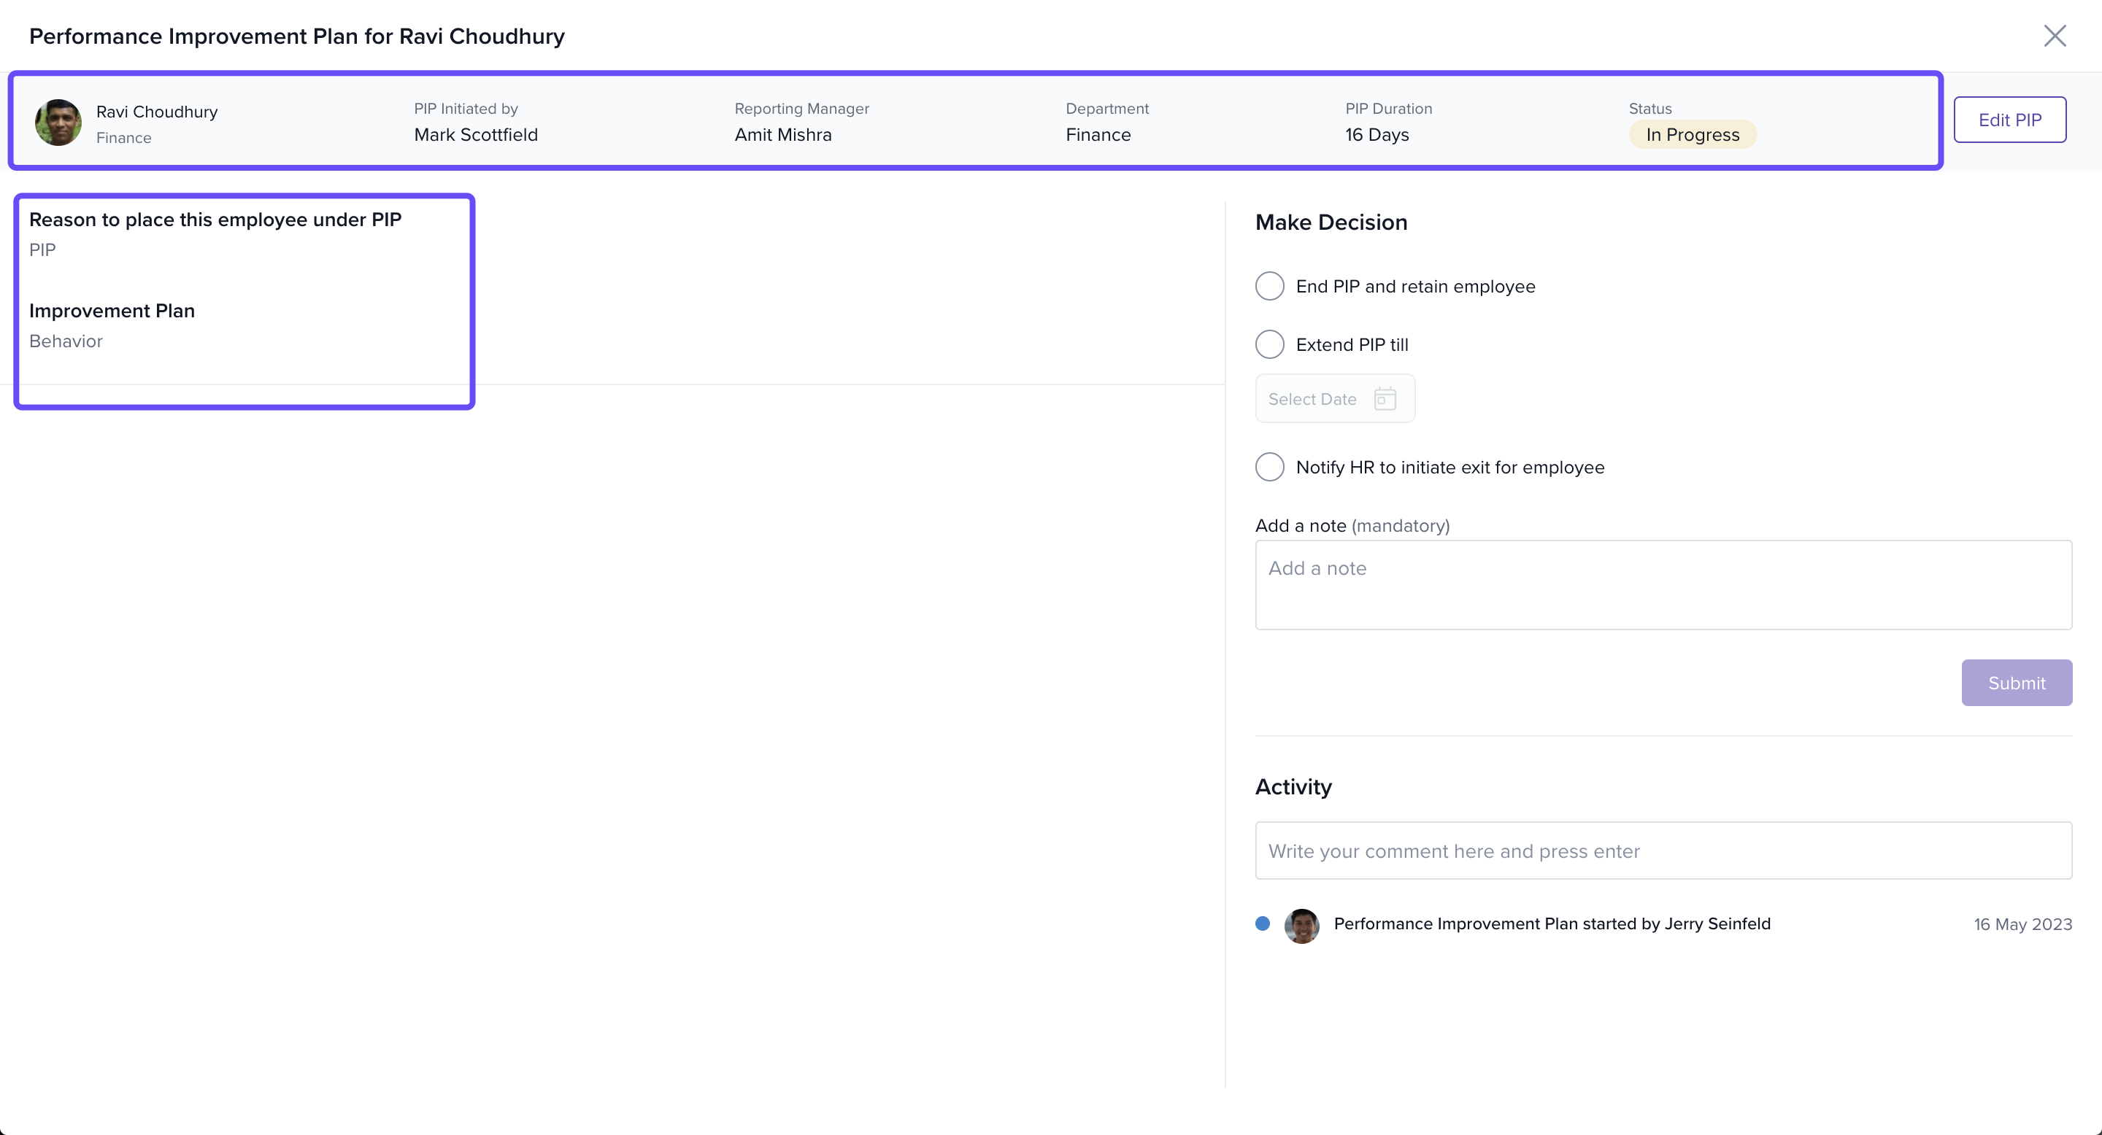2102x1135 pixels.
Task: Click the Improvement Plan Behavior text
Action: tap(66, 341)
